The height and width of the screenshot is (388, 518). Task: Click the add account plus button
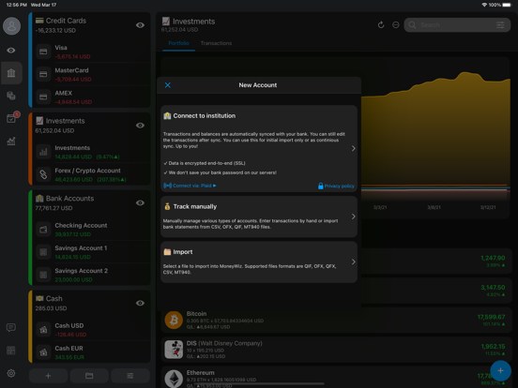pyautogui.click(x=48, y=376)
